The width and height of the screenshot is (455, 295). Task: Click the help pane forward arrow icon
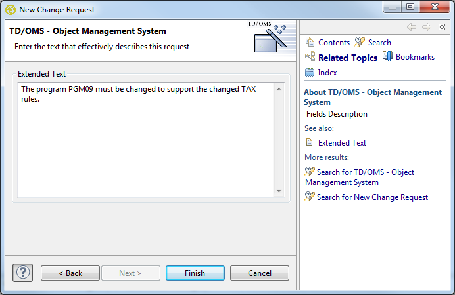(x=426, y=27)
